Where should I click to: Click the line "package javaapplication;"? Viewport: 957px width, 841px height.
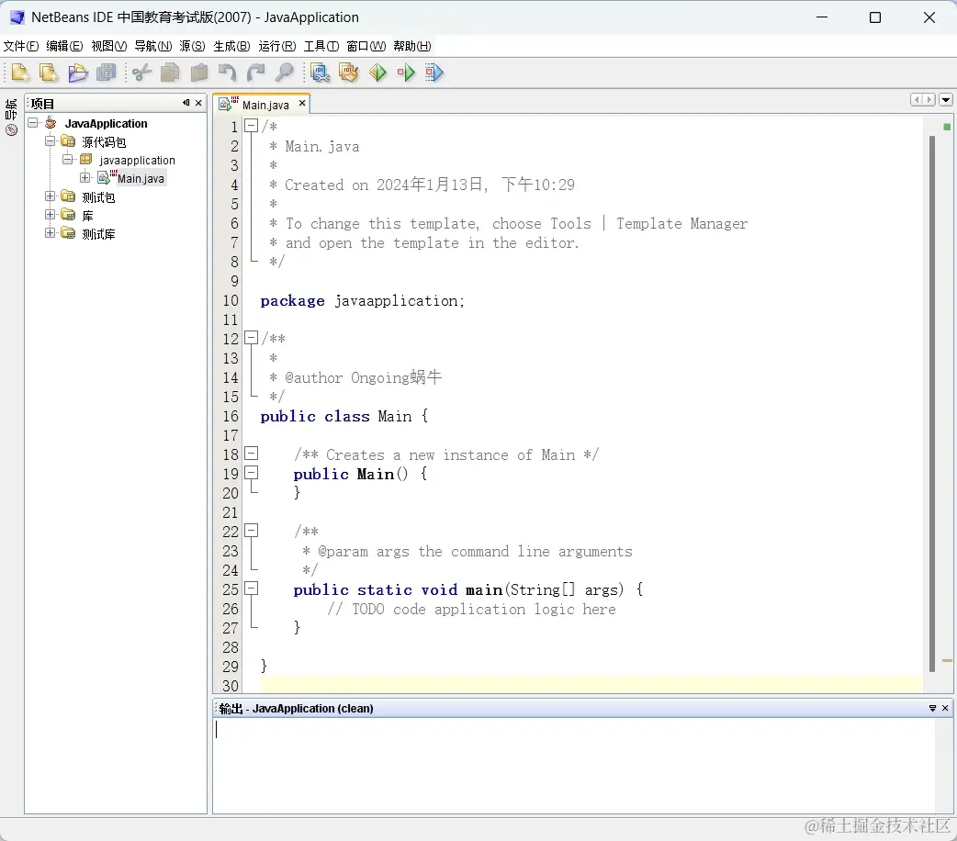coord(363,301)
